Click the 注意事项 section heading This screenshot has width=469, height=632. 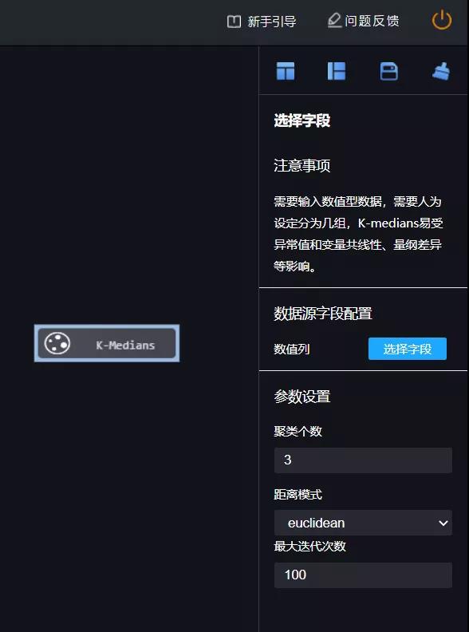pyautogui.click(x=302, y=165)
